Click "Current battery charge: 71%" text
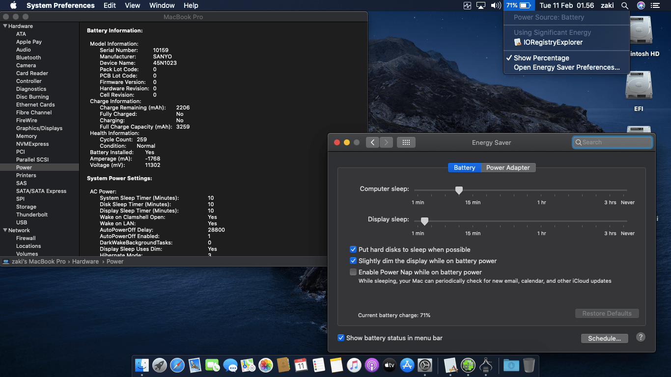This screenshot has height=377, width=671. (394, 315)
